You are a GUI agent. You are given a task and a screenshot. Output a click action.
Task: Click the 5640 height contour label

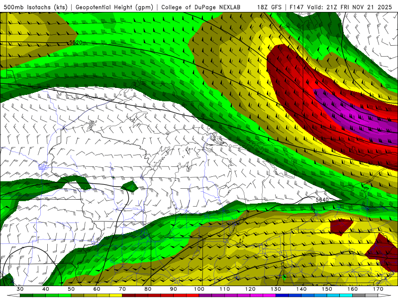pyautogui.click(x=322, y=200)
